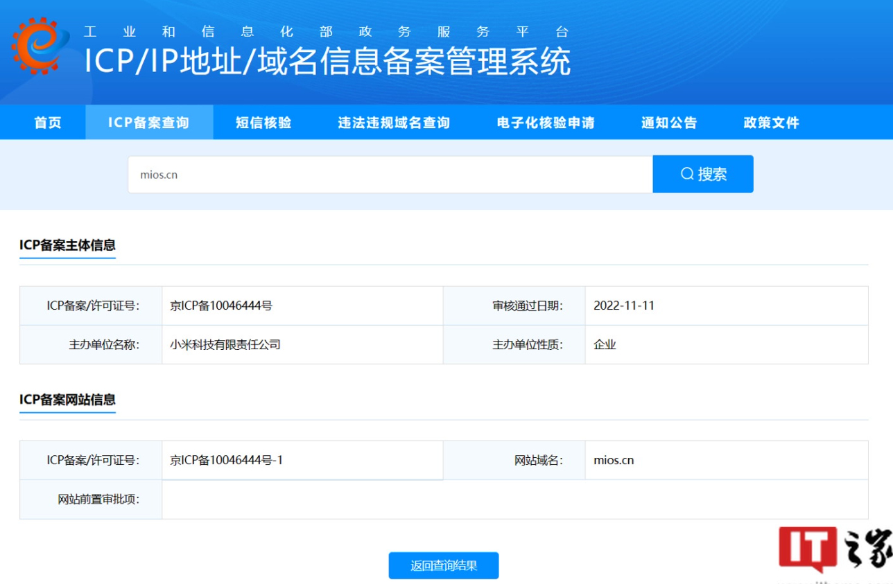
Task: Click the ICP备案主体信息 section heading
Action: (x=67, y=245)
